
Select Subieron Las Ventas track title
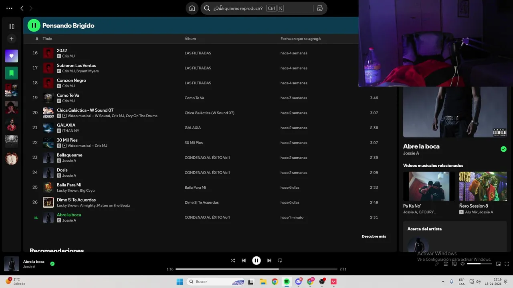pos(76,66)
